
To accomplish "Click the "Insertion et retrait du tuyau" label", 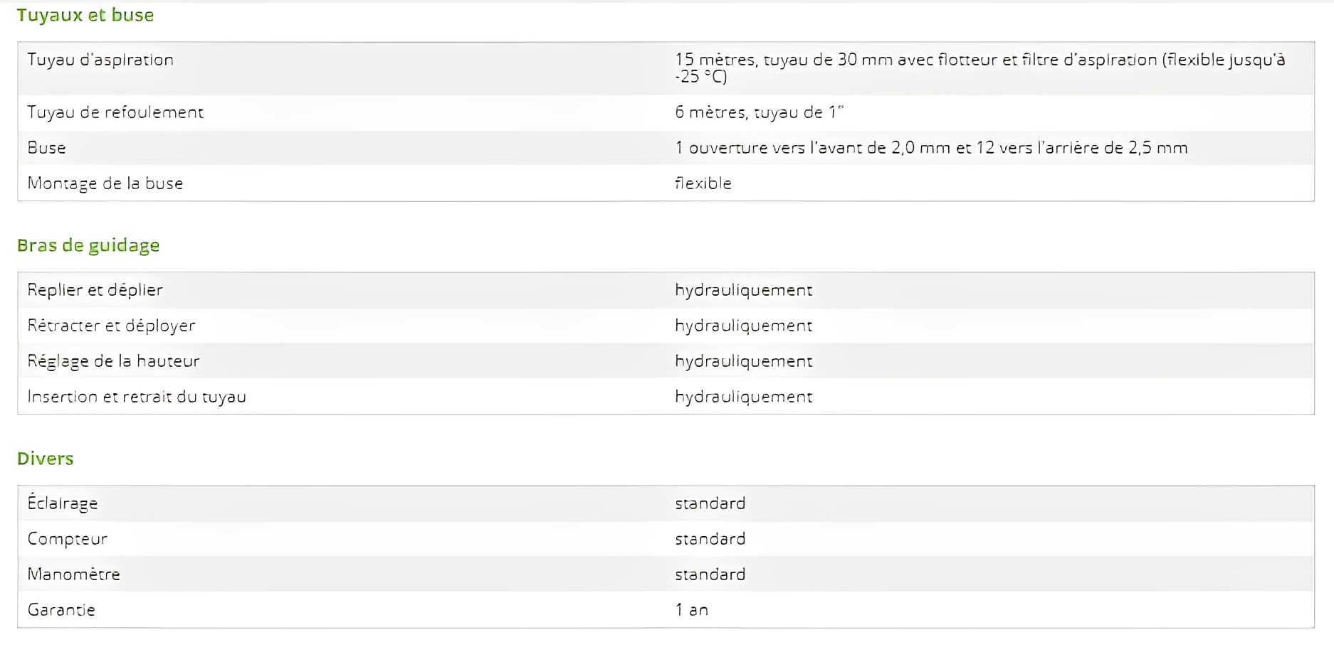I will [x=137, y=397].
